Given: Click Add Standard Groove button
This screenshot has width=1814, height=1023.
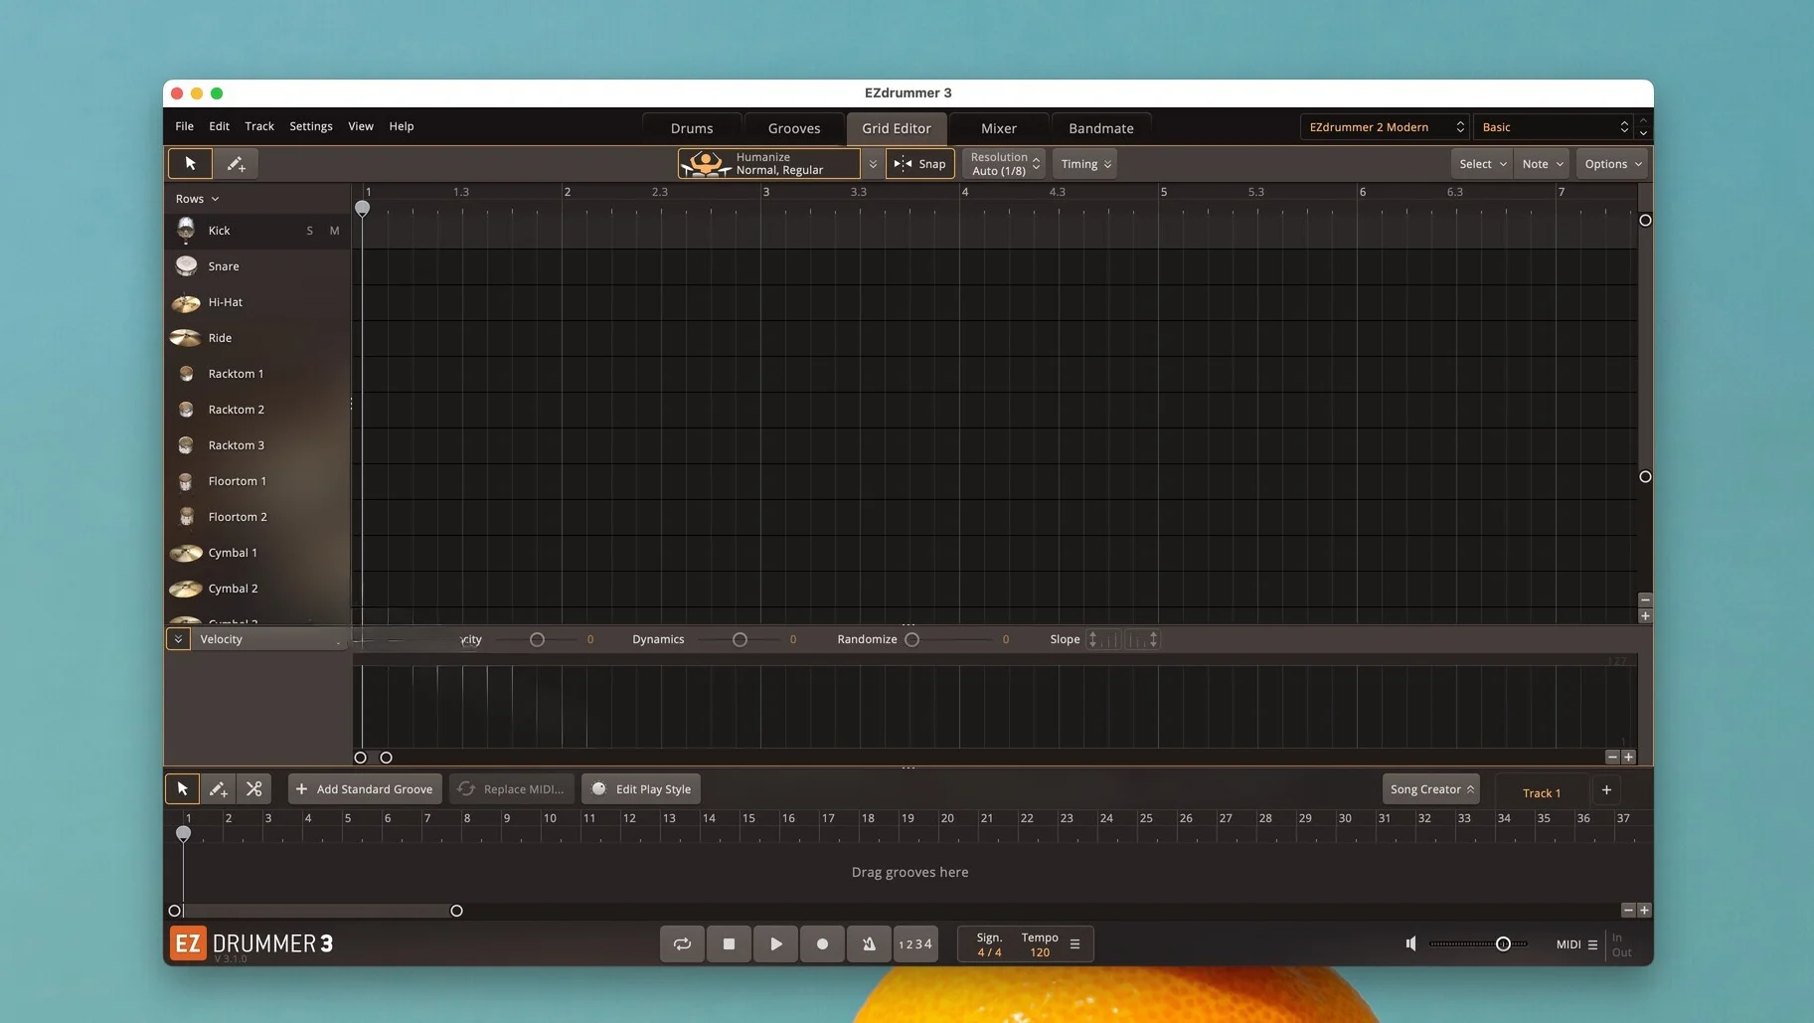Looking at the screenshot, I should (365, 789).
